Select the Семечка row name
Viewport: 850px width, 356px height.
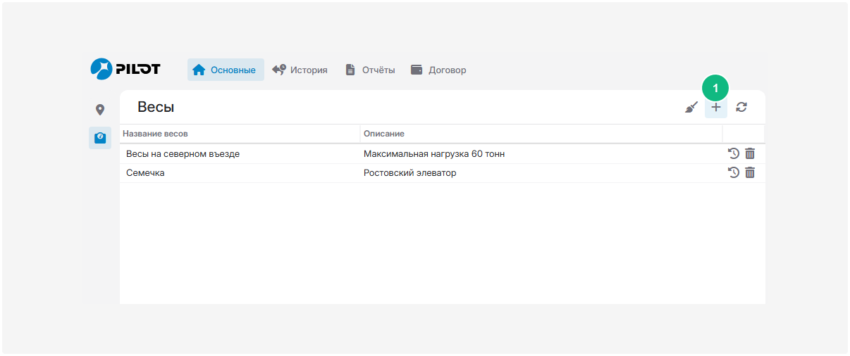pos(145,173)
